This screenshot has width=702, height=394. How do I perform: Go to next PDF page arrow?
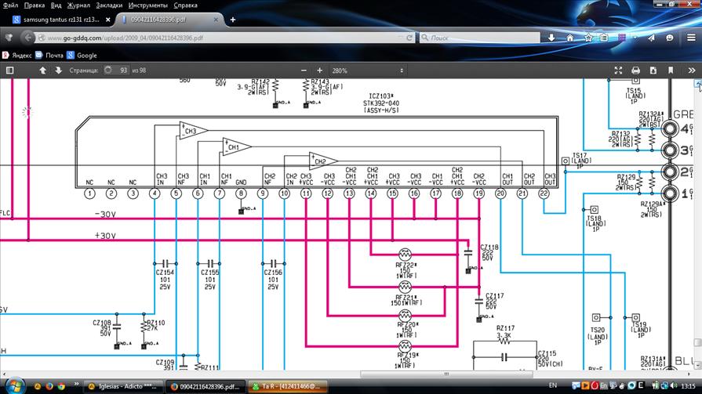click(x=58, y=70)
